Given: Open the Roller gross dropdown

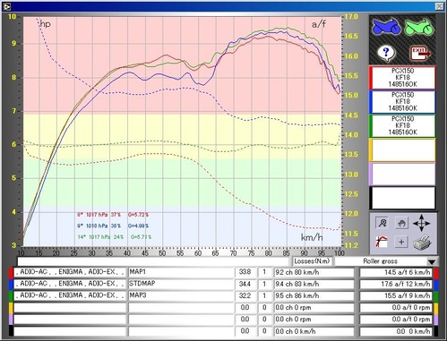Looking at the screenshot, I should coord(432,261).
